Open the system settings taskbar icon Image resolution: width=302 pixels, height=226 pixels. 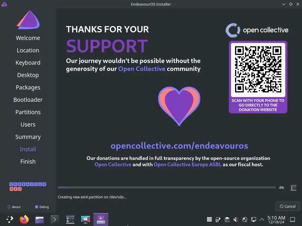(70, 220)
